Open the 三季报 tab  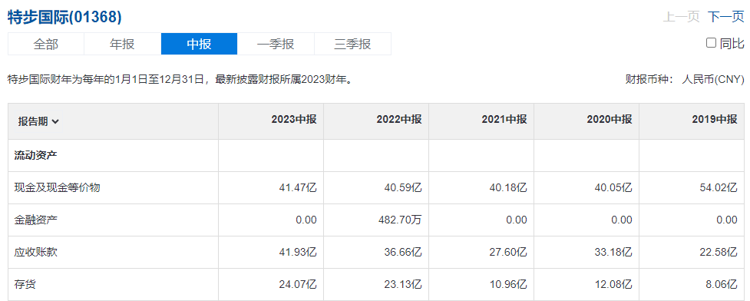pyautogui.click(x=352, y=44)
